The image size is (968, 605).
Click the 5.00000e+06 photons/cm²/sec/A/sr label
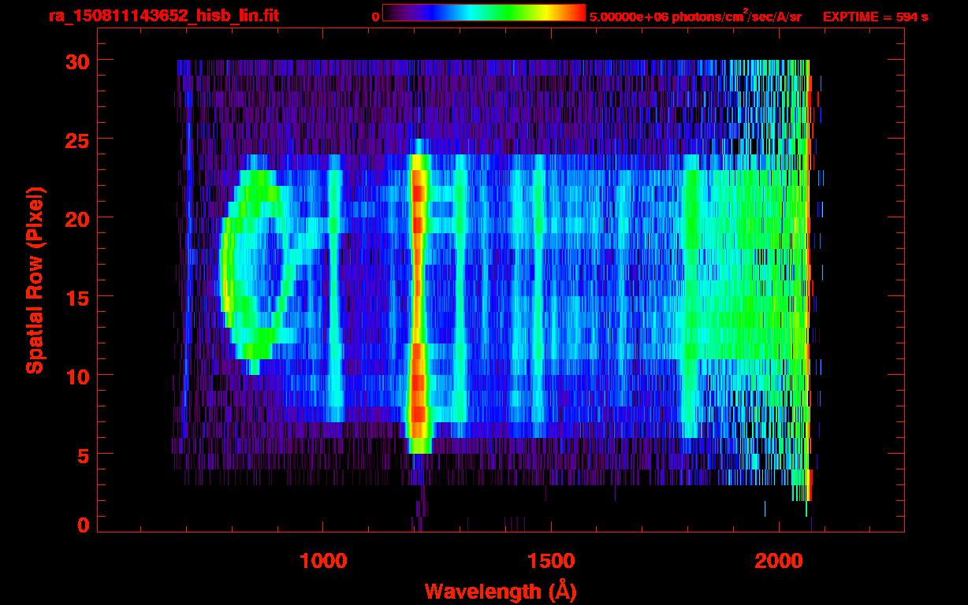695,16
